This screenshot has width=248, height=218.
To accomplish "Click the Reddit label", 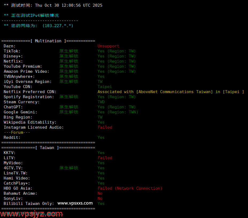I will tap(12, 137).
